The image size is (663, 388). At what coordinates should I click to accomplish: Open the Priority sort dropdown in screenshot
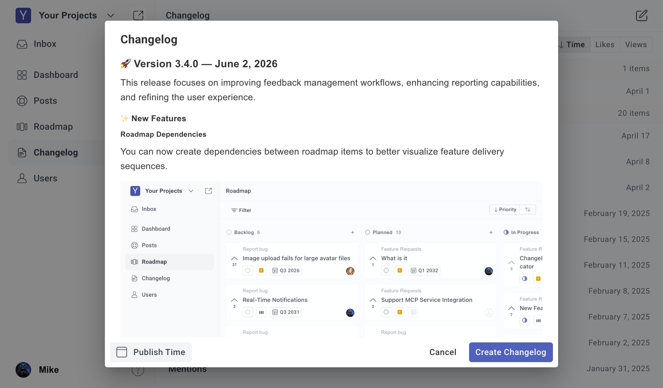coord(505,210)
